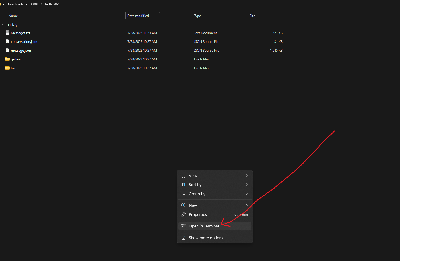The width and height of the screenshot is (437, 261).
Task: Click the Sort by arrows icon
Action: (184, 185)
